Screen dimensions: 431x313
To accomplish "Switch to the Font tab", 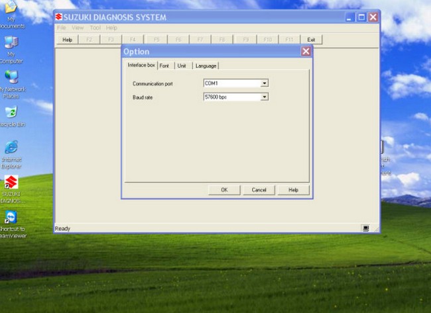I will point(164,66).
